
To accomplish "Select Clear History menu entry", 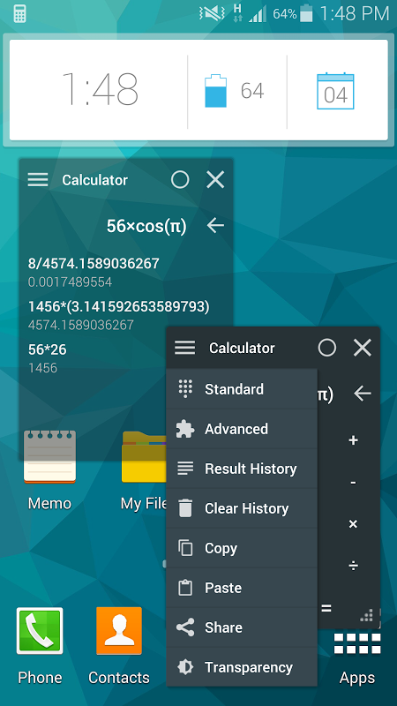I will click(242, 508).
